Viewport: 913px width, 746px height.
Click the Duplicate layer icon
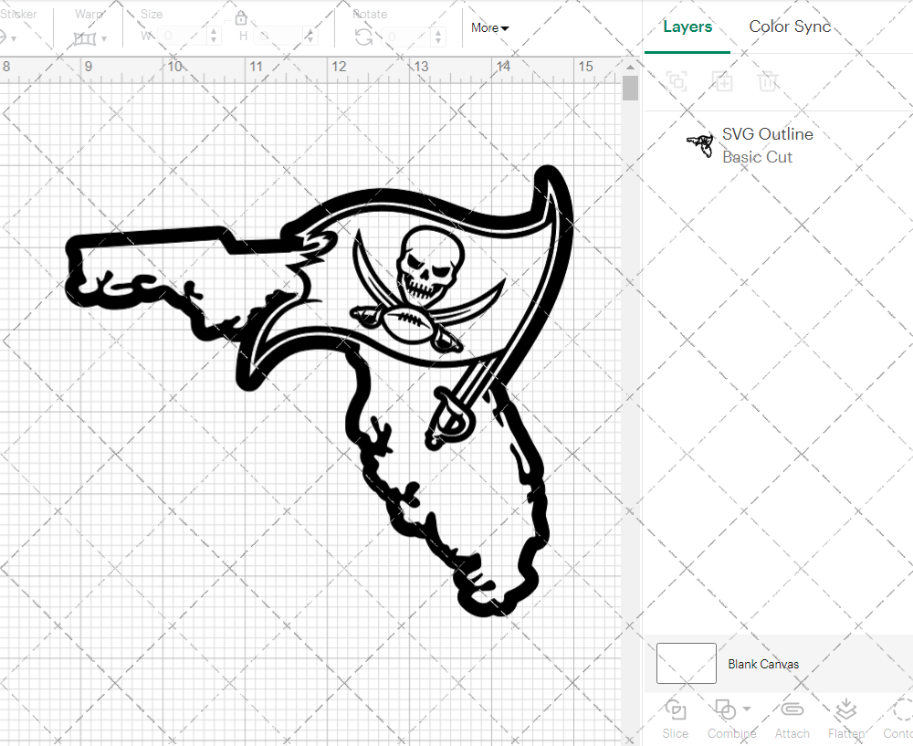coord(722,81)
